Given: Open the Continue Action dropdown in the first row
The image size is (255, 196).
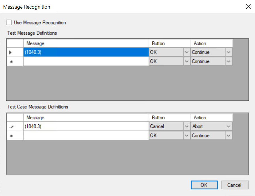Looking at the screenshot, I should point(229,52).
